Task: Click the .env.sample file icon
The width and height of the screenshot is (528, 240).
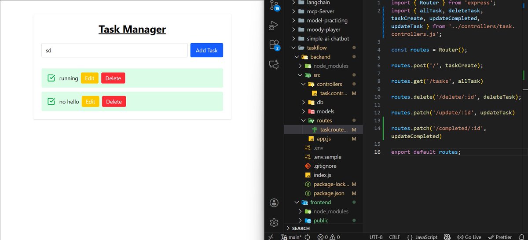Action: point(308,157)
